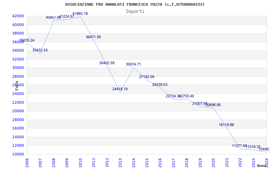This screenshot has height=169, width=270.
Task: Click y-axis value 32000
Action: pyautogui.click(x=18, y=59)
